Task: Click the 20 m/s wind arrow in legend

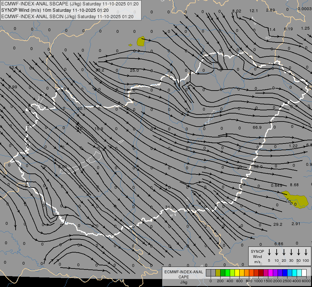Action: click(284, 252)
